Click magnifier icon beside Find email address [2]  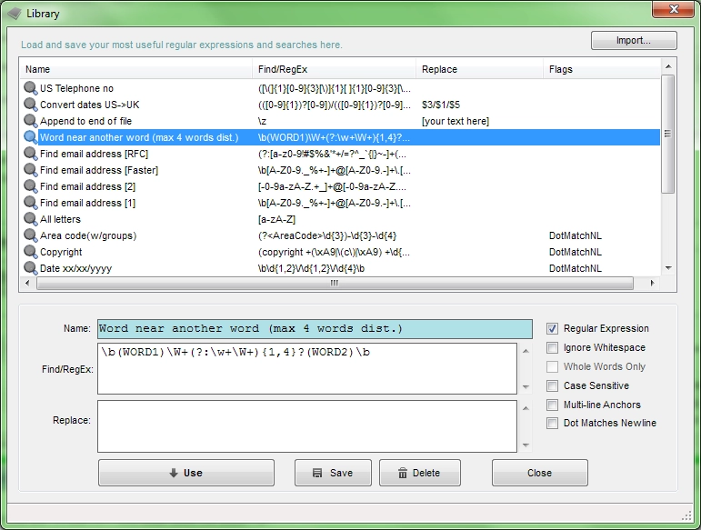pyautogui.click(x=30, y=186)
